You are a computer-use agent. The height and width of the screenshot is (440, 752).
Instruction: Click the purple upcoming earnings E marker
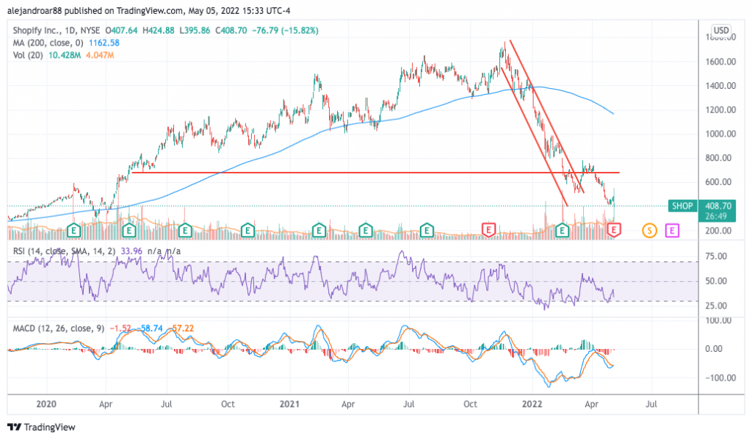point(673,231)
